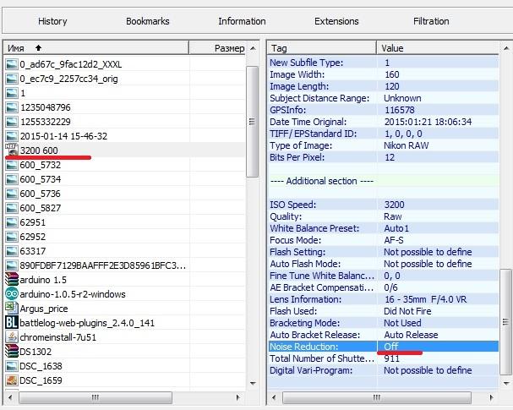Click tag panel scroll-down arrow
The width and height of the screenshot is (513, 410).
click(x=505, y=383)
